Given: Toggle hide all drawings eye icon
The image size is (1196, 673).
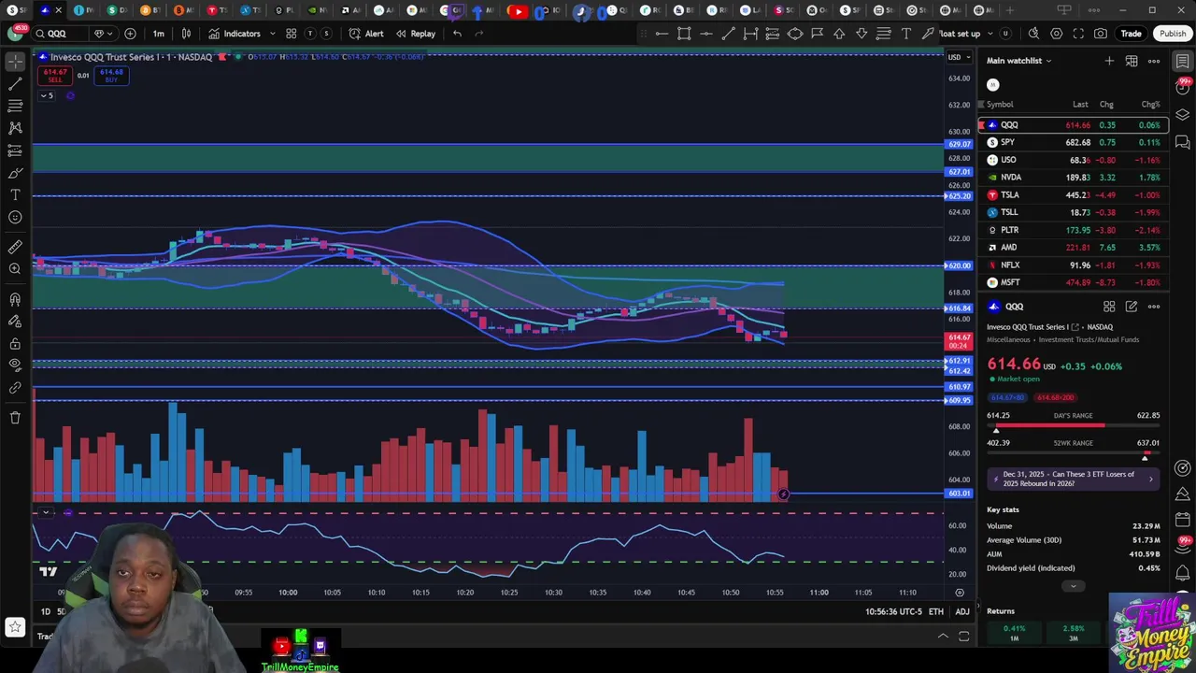Looking at the screenshot, I should 15,365.
